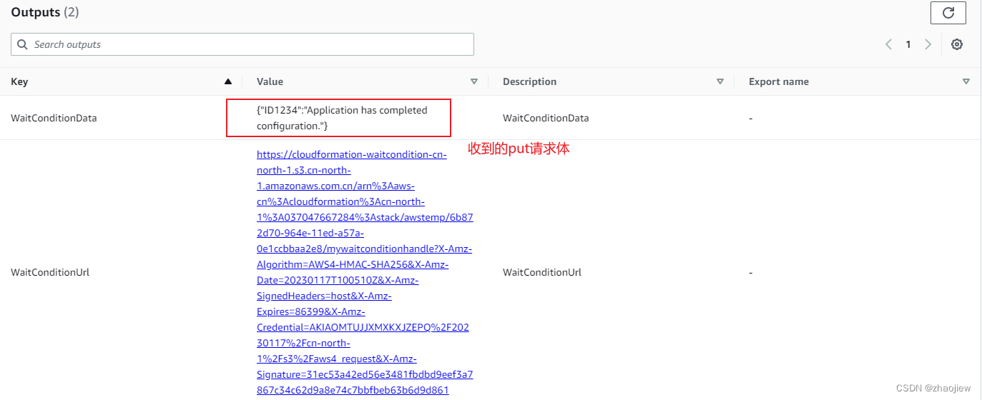Click page number 1 in pagination
This screenshot has height=400, width=982.
click(x=908, y=44)
